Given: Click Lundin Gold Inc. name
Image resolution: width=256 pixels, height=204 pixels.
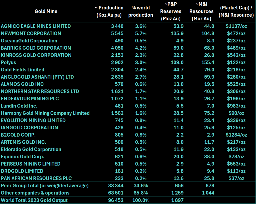Looking at the screenshot, I should click(19, 106).
